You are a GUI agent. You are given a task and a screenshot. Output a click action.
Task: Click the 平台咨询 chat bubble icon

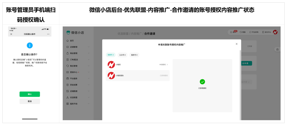click(250, 32)
